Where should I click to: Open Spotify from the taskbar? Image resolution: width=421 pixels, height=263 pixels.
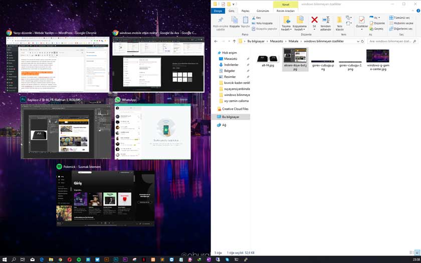coord(79,259)
